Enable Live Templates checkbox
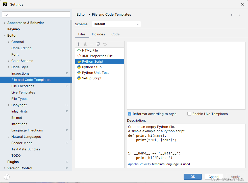Viewport: 248px width, 183px height. 189,114
